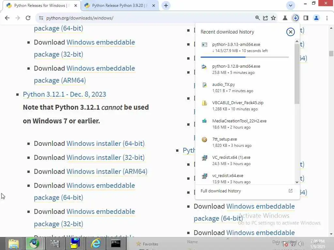Image resolution: width=334 pixels, height=250 pixels.
Task: Click the download list scroll-up arrow
Action: tap(297, 42)
